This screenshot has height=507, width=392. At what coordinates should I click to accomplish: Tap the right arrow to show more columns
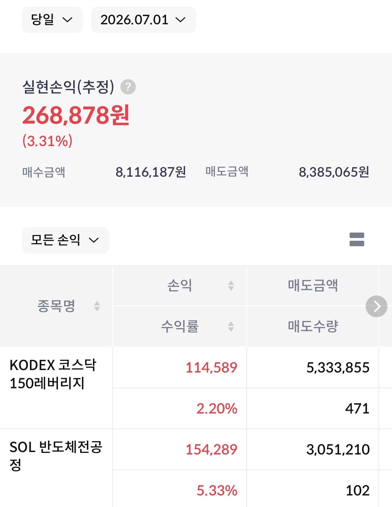click(377, 306)
